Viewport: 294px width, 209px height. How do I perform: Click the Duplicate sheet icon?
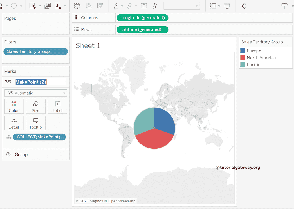(x=47, y=6)
